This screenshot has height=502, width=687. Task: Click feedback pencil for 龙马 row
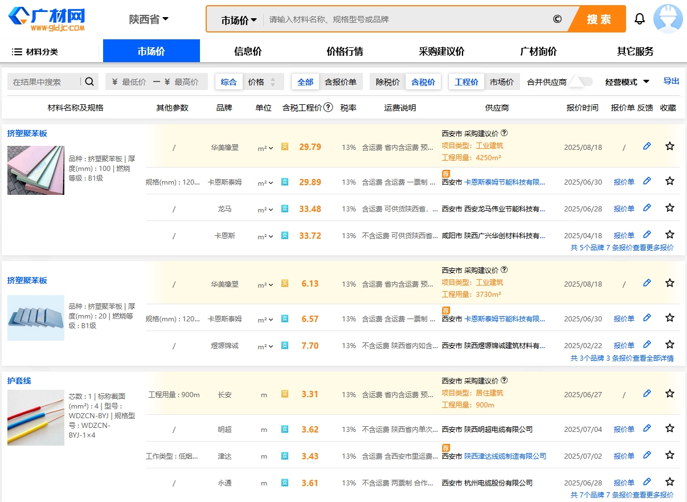pyautogui.click(x=647, y=208)
